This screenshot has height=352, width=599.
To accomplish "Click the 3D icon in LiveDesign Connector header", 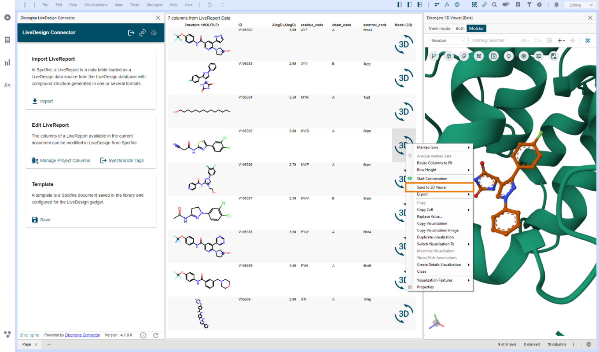I will (x=142, y=33).
